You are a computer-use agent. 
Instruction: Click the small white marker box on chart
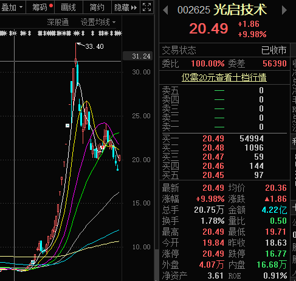(67, 126)
